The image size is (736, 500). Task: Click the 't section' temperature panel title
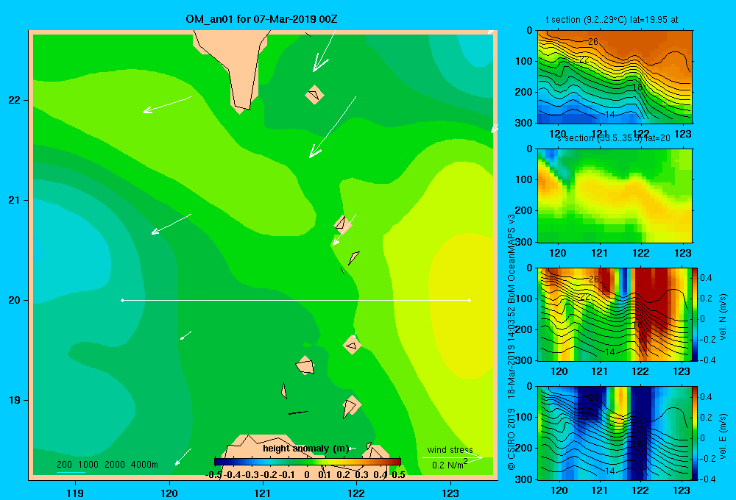[x=612, y=20]
